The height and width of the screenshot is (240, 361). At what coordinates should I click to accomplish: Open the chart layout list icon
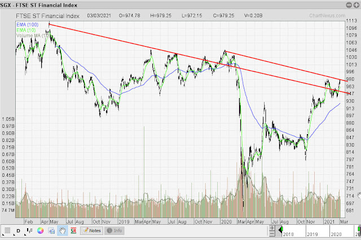[7, 230]
